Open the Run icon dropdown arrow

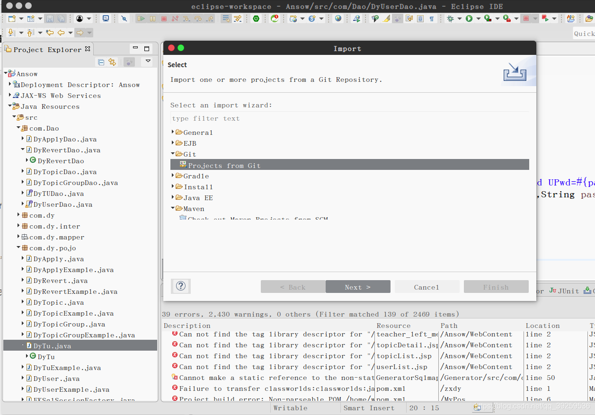pyautogui.click(x=479, y=18)
